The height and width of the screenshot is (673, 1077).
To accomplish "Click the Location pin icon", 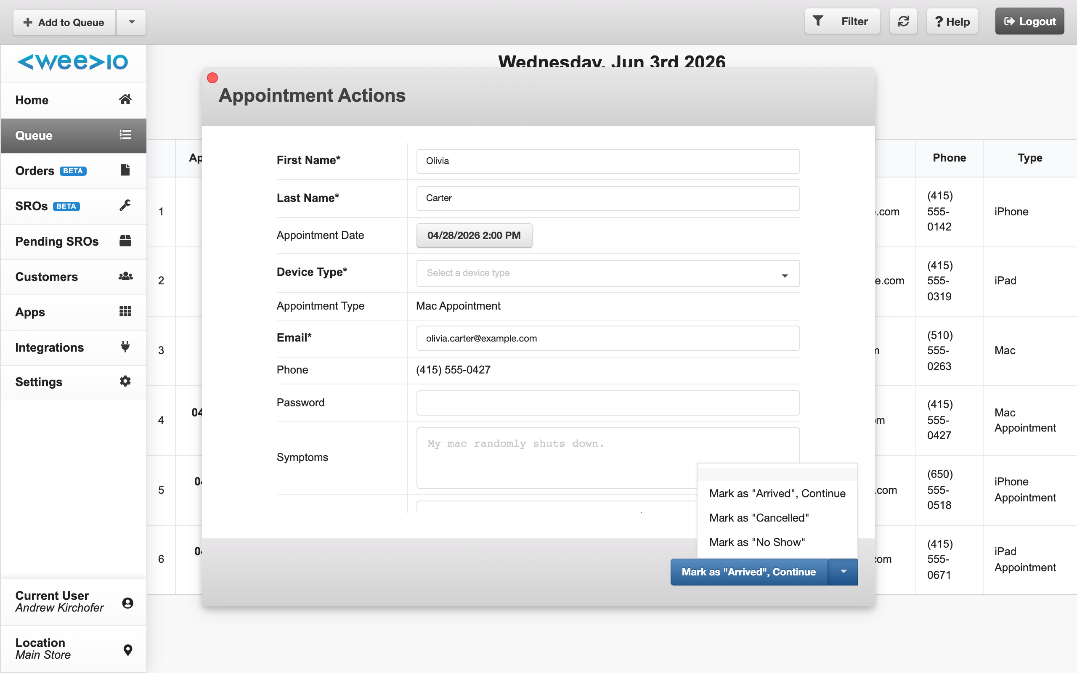I will tap(127, 650).
